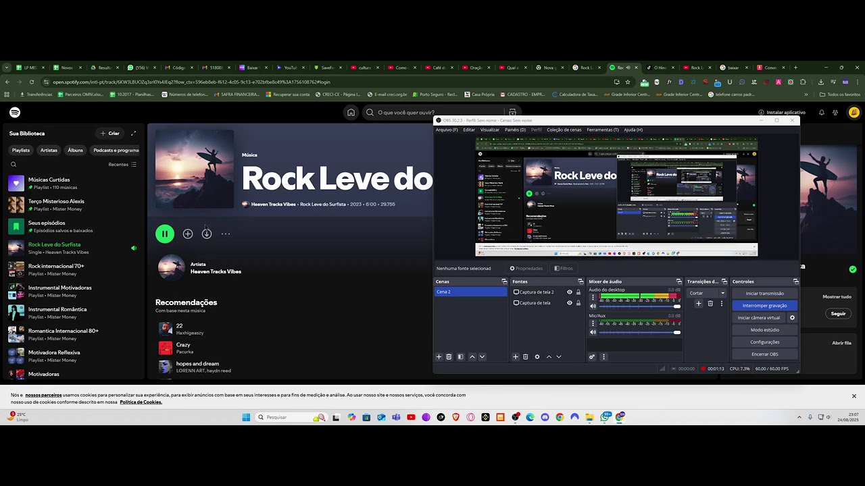Filter the library by Podcasts e programas
Image resolution: width=865 pixels, height=486 pixels.
click(x=116, y=151)
